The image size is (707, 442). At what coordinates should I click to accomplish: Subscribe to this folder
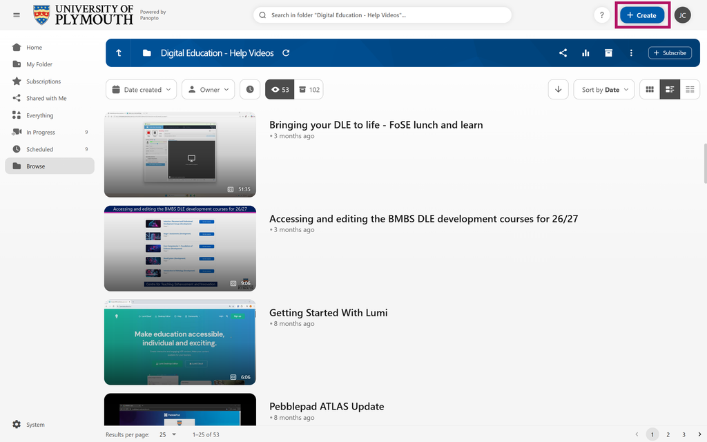click(670, 52)
